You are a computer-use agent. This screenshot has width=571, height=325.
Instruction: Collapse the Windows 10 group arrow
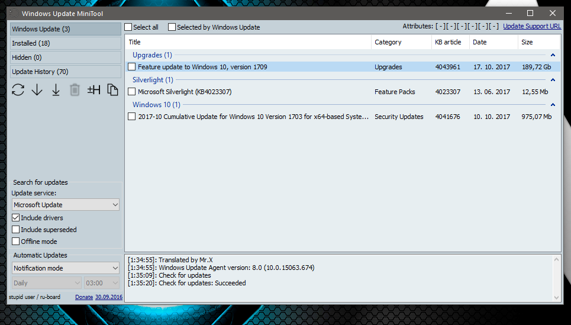[x=553, y=105]
